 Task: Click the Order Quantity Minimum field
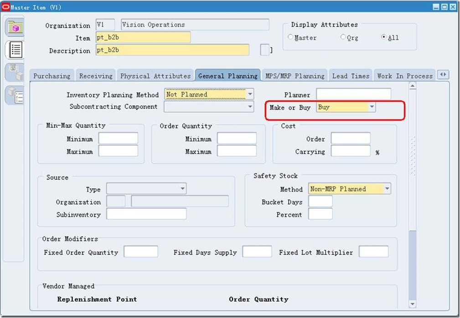coord(237,138)
